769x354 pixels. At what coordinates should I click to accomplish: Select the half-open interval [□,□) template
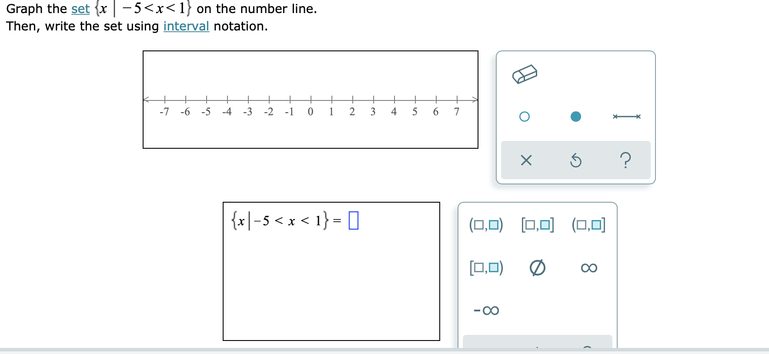point(486,268)
